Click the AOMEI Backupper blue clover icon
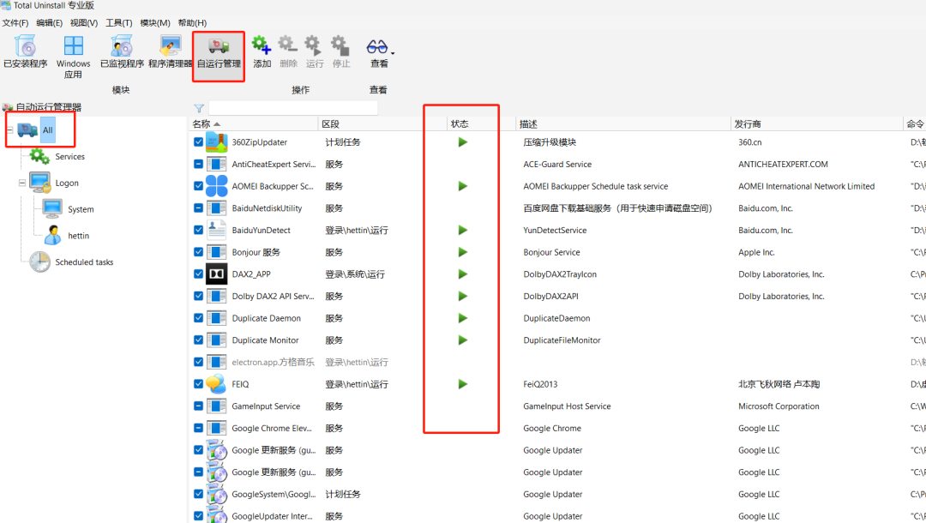 click(x=217, y=186)
